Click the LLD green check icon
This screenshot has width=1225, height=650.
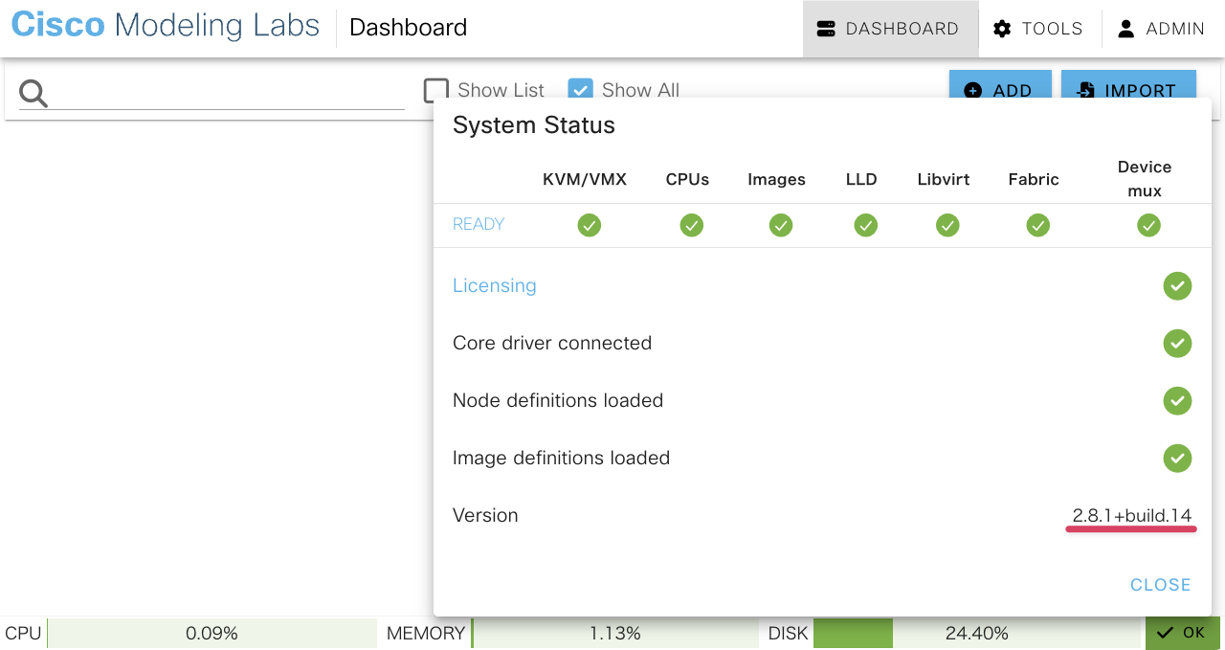865,225
